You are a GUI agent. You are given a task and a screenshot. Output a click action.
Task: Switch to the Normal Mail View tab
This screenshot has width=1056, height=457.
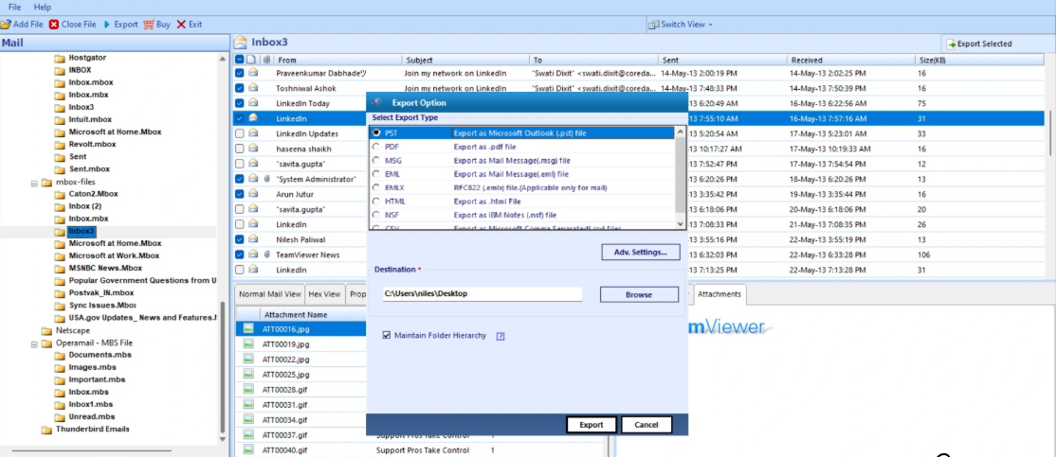pos(270,293)
